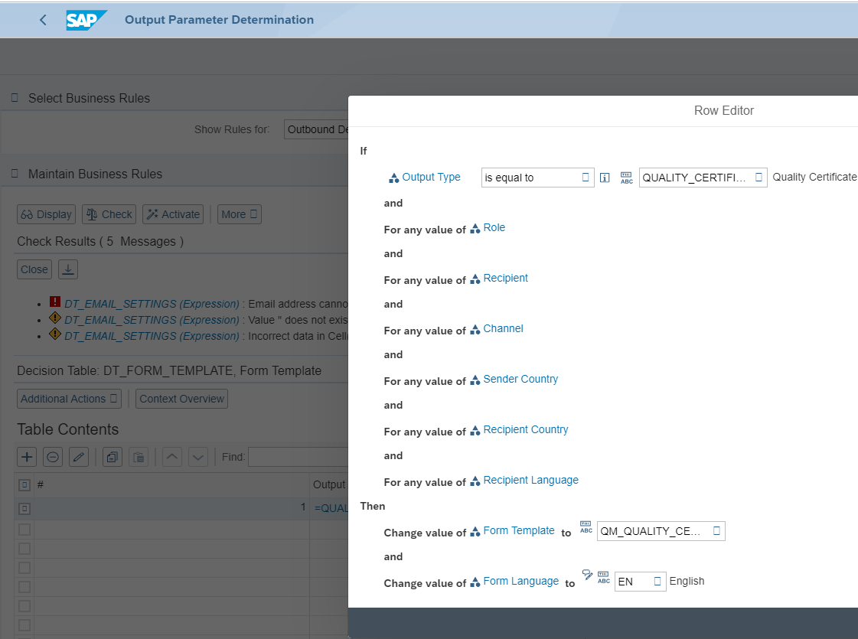Open the Additional Actions dropdown
Screen dimensions: 858x639
pyautogui.click(x=69, y=399)
